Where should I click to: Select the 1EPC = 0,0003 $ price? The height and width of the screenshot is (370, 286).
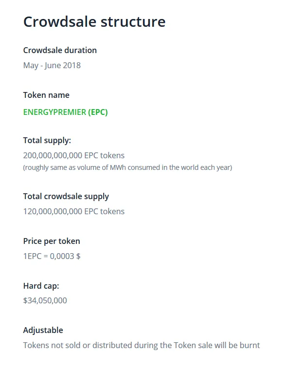click(52, 256)
